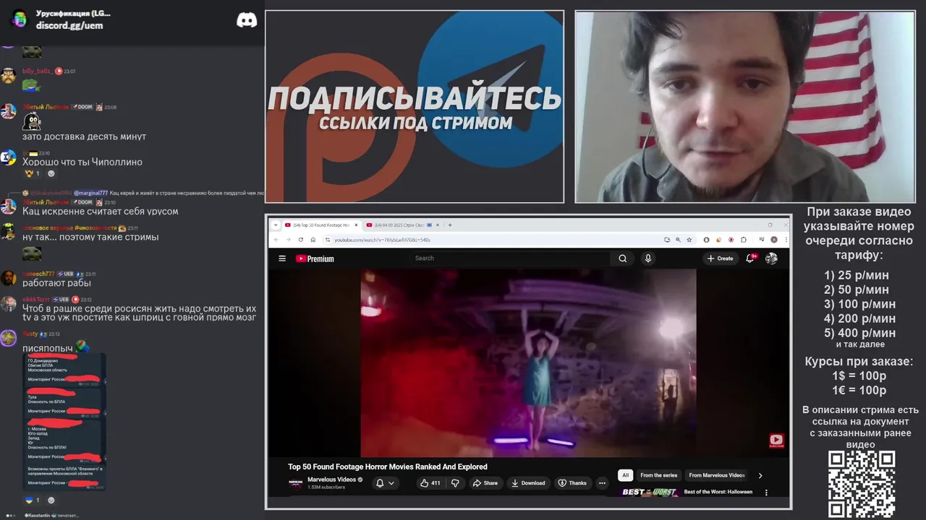Click the YouTube Premium logo

tap(315, 259)
